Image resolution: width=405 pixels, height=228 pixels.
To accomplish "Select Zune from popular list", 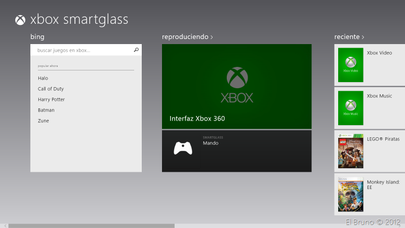I will 44,121.
